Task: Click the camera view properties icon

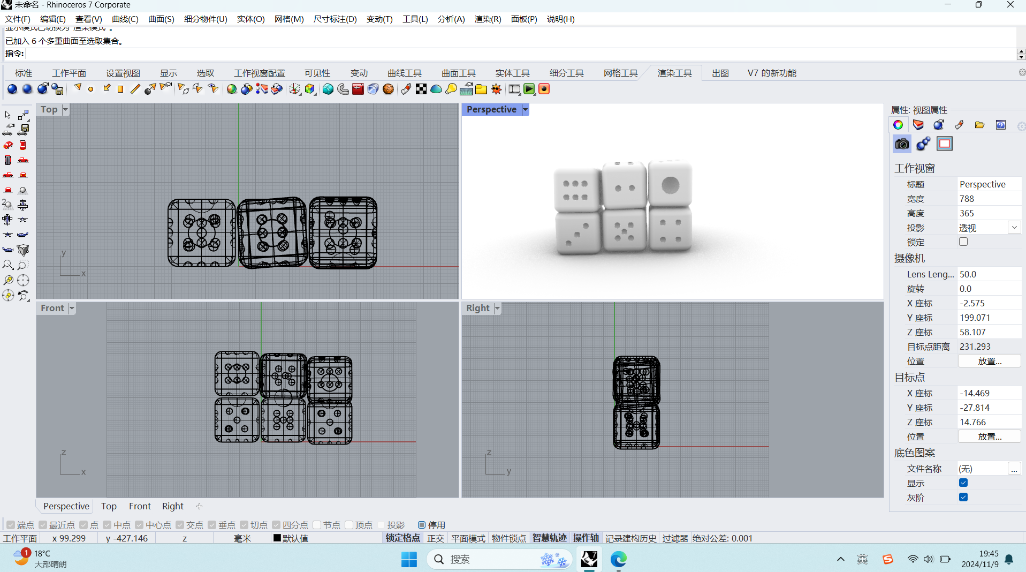Action: [902, 144]
